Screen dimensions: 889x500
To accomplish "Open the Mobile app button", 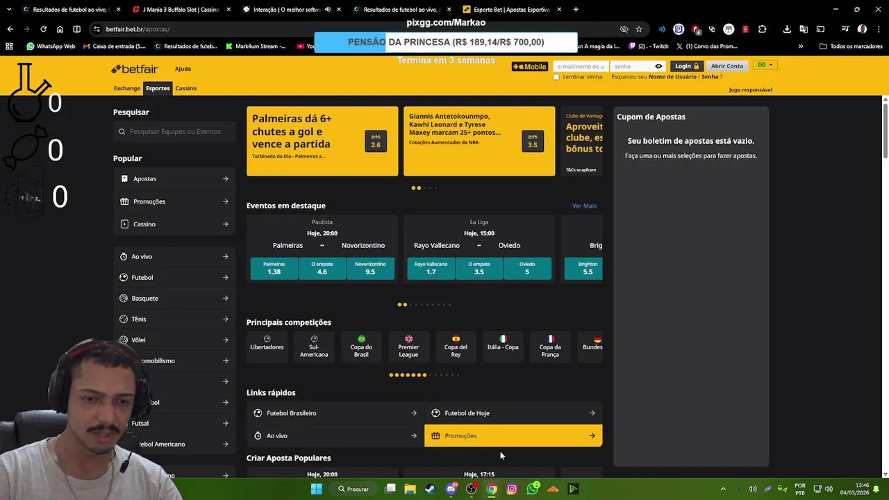I will click(x=530, y=67).
